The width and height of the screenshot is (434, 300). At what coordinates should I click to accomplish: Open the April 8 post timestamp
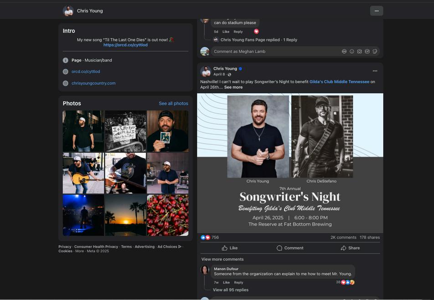click(x=219, y=74)
